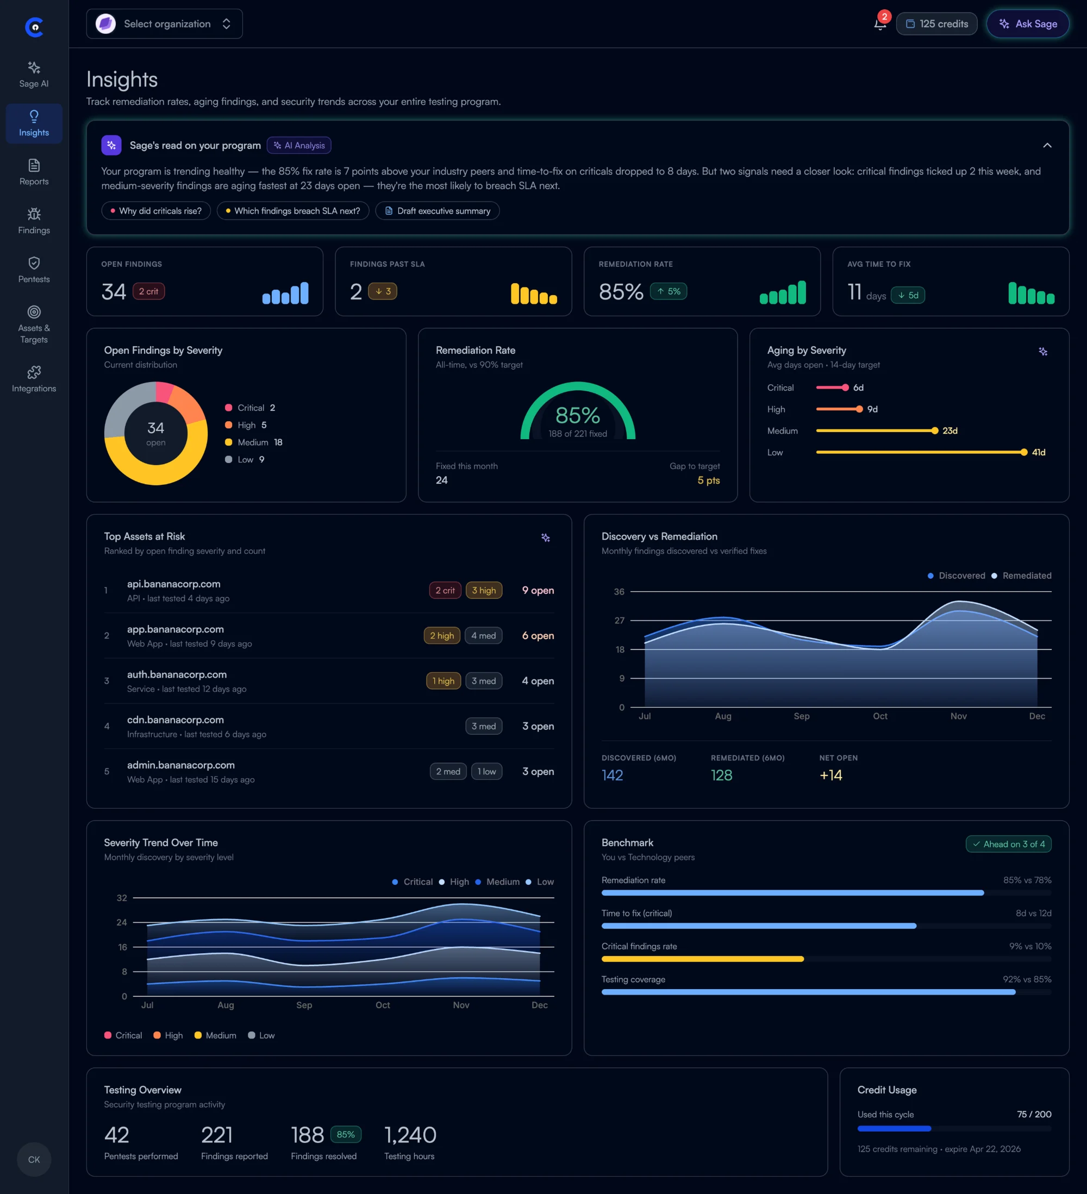Click the 142 Discovered (6MO) value

(612, 776)
